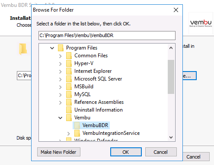Click the Program Files folder icon

(x=61, y=48)
